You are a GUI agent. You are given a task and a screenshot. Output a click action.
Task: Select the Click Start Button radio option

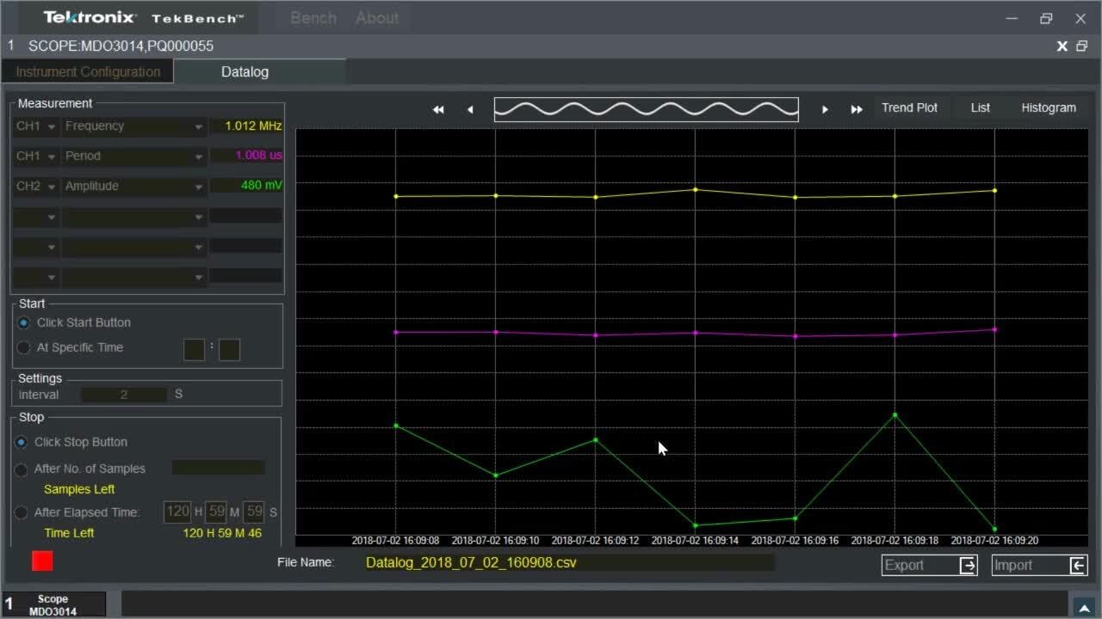(24, 322)
